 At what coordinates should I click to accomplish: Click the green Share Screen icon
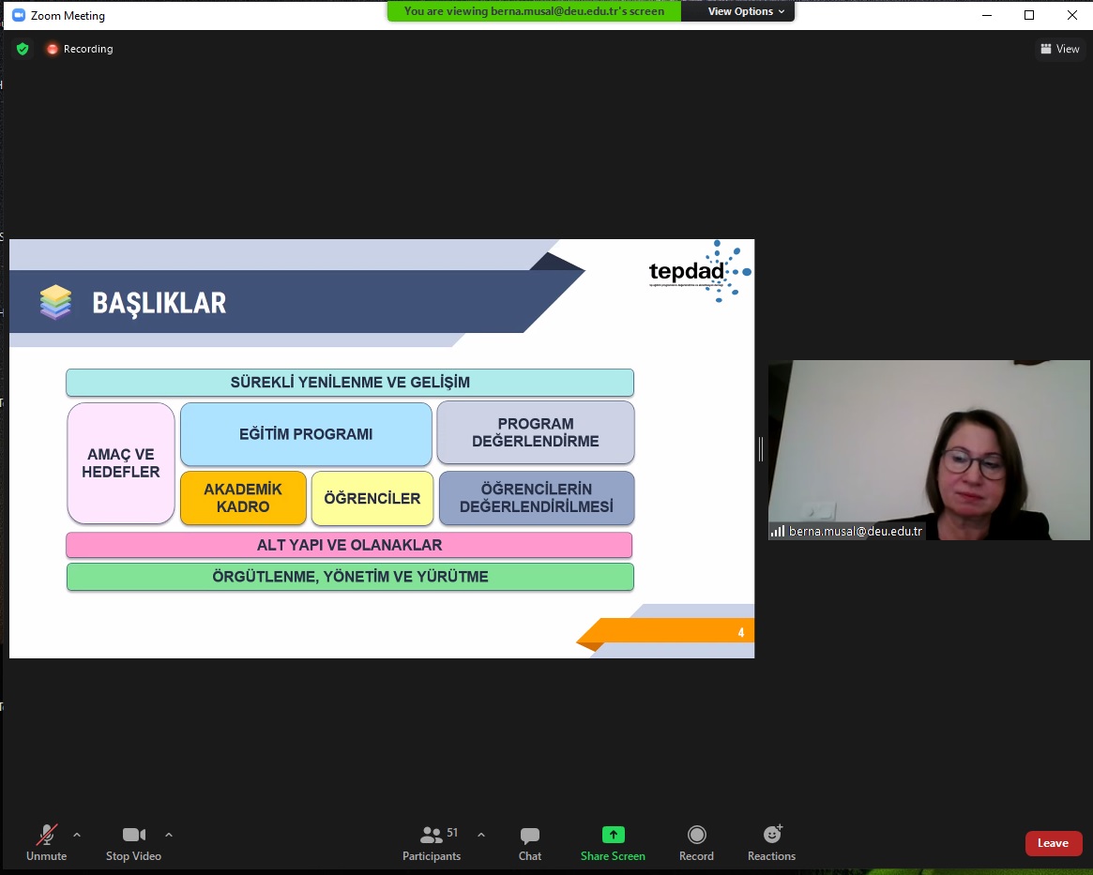click(613, 835)
